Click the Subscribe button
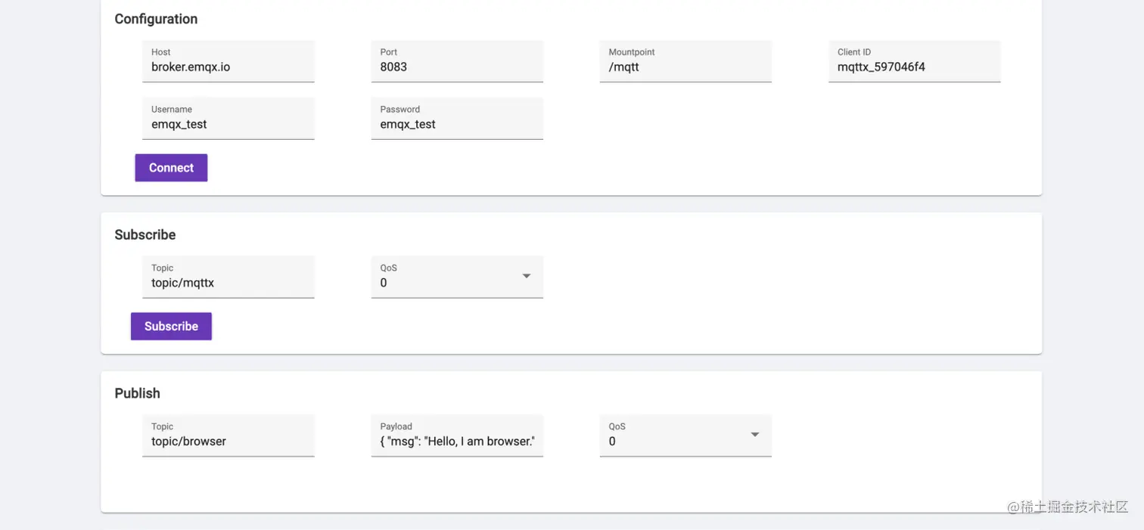The width and height of the screenshot is (1144, 530). [171, 326]
